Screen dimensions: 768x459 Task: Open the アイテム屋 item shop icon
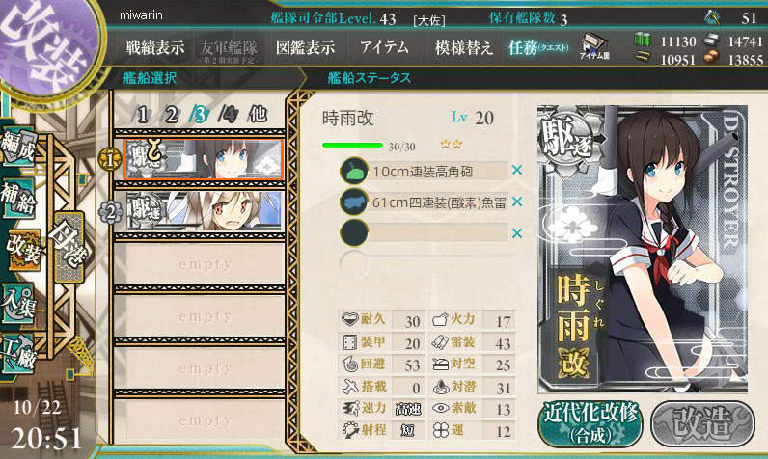[x=594, y=47]
